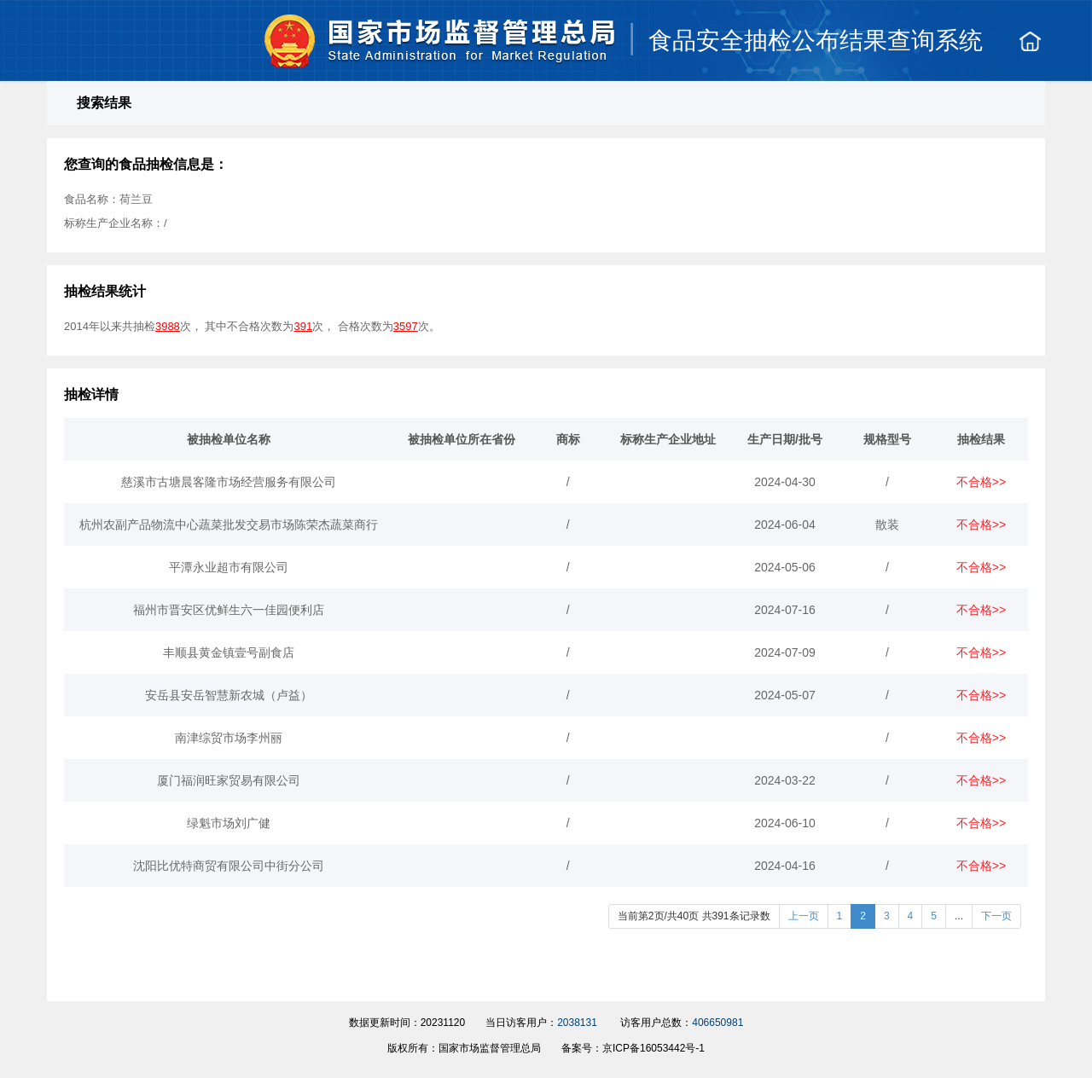Open qualified count 3597 link

click(x=405, y=327)
